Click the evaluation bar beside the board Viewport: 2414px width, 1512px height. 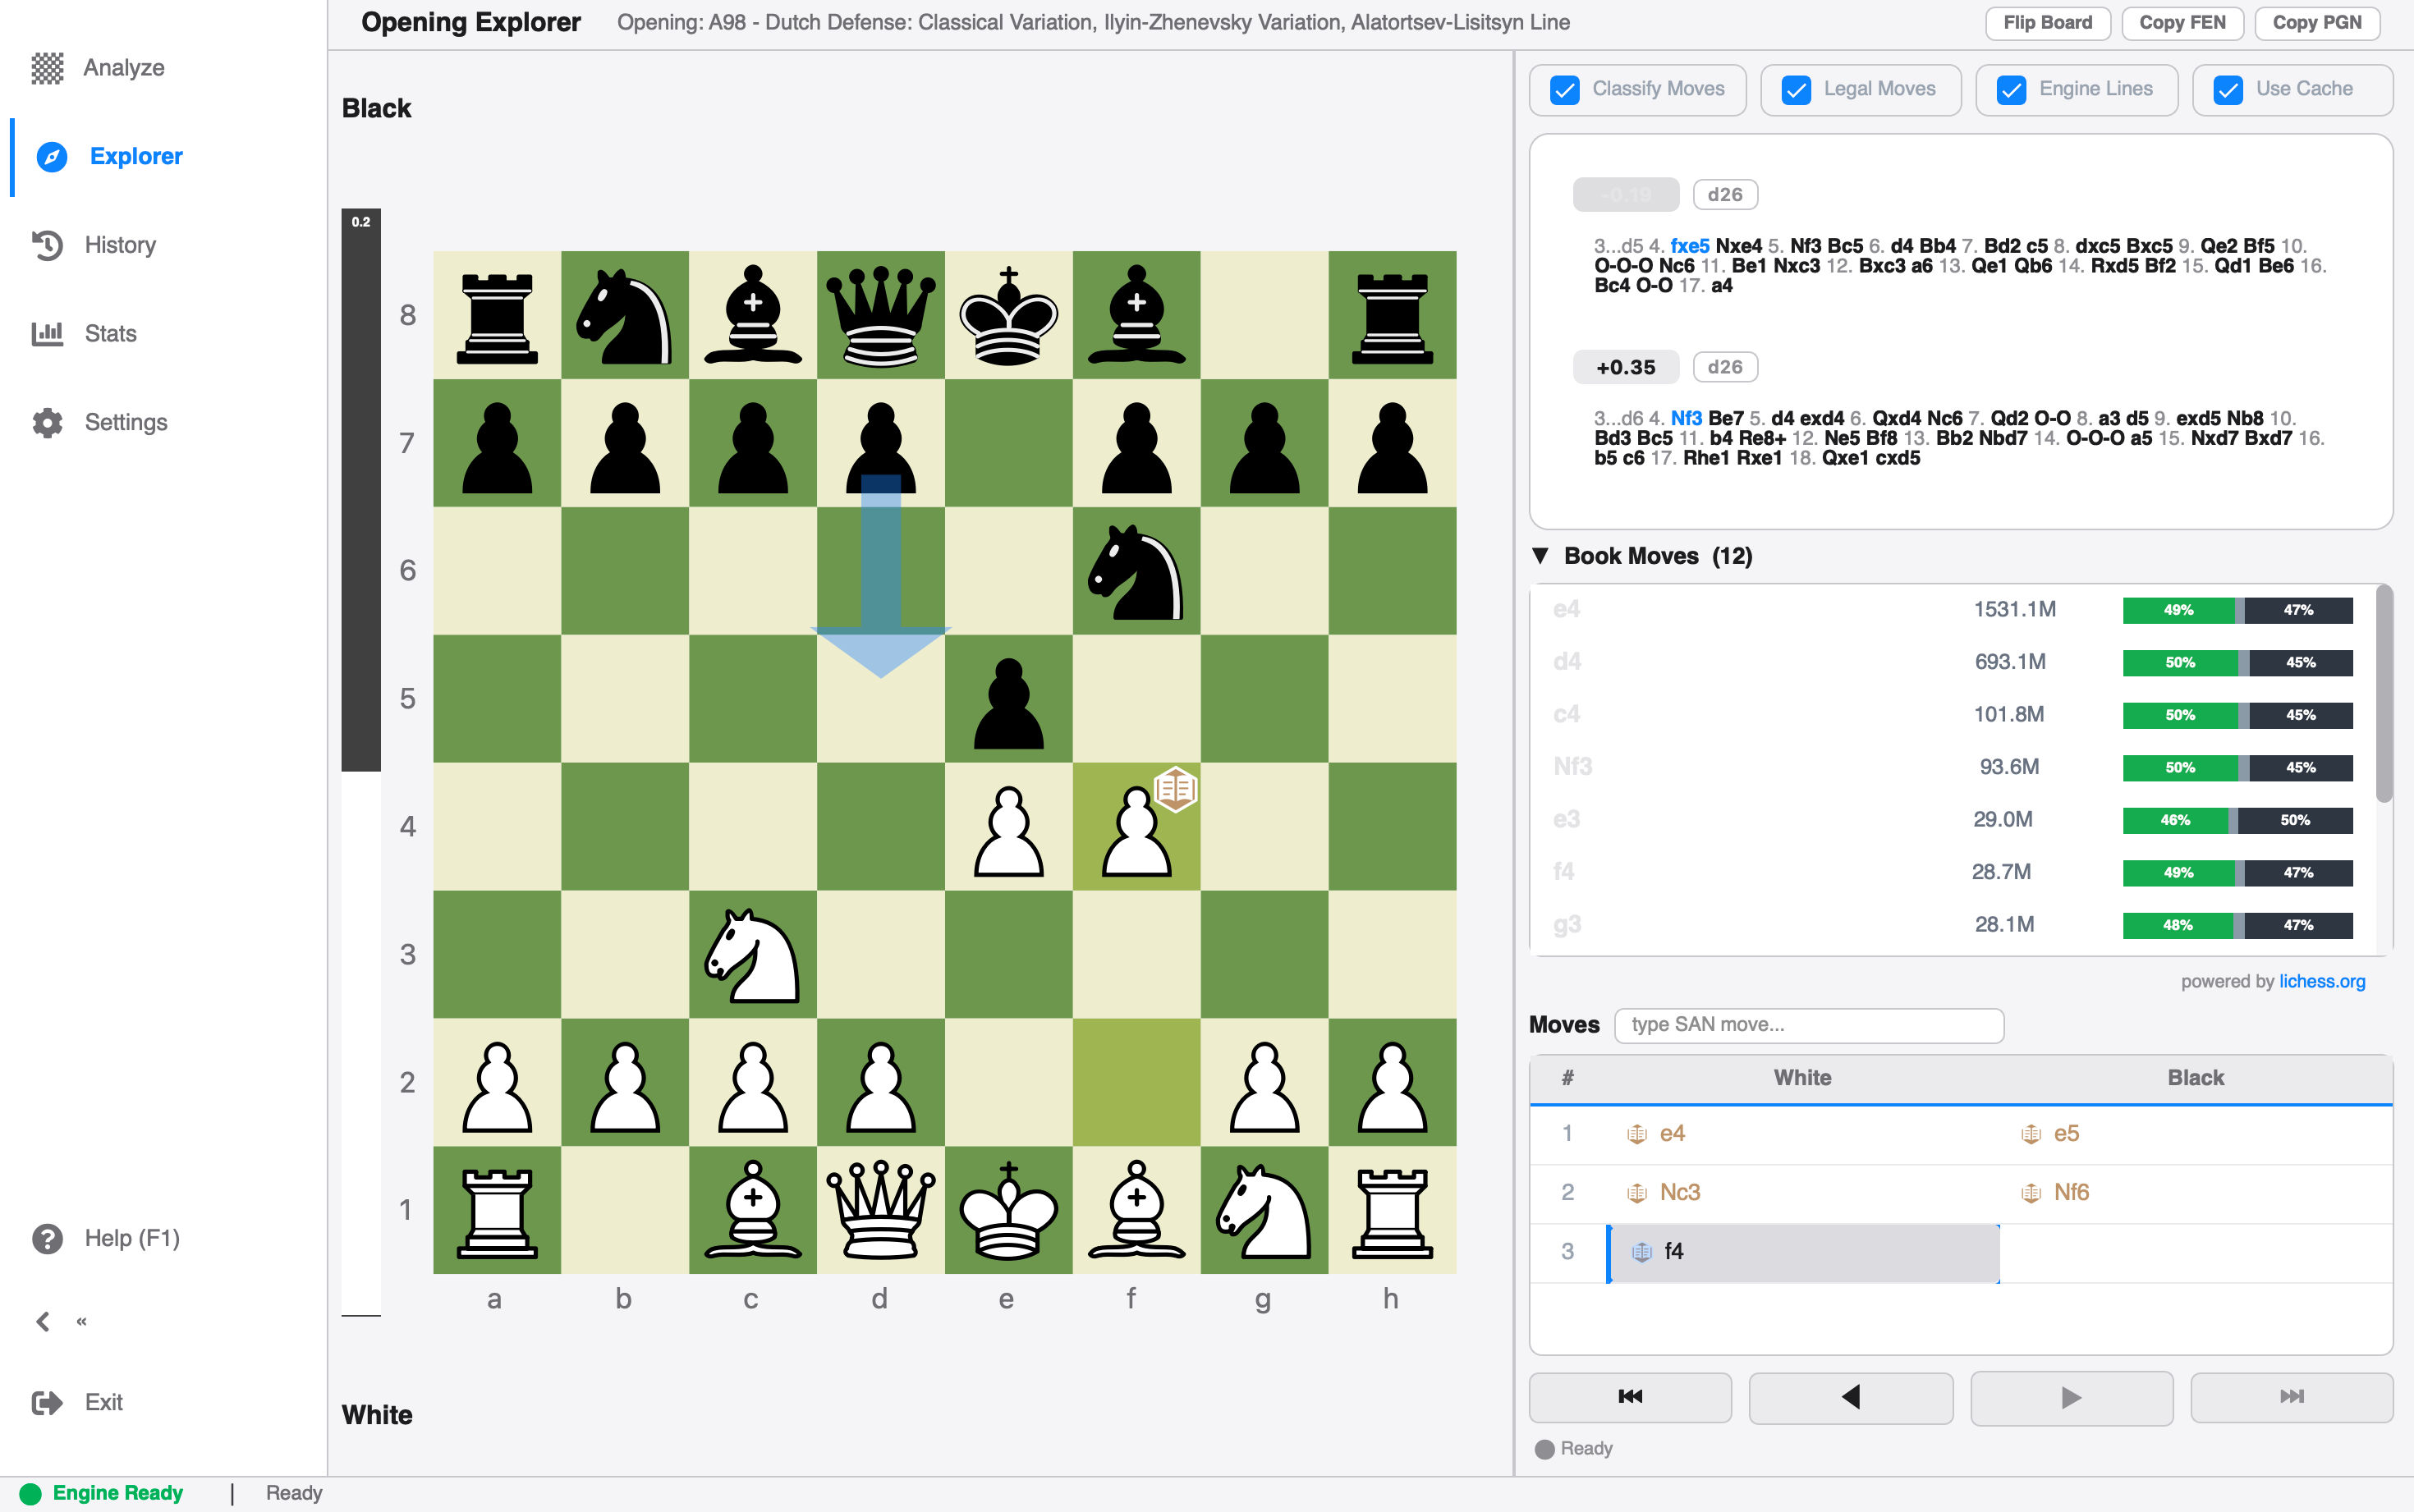pyautogui.click(x=361, y=762)
